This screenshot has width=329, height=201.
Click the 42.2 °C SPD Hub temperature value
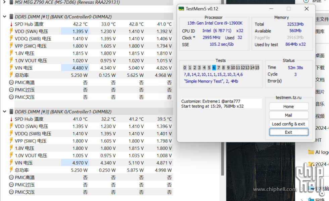pos(80,24)
